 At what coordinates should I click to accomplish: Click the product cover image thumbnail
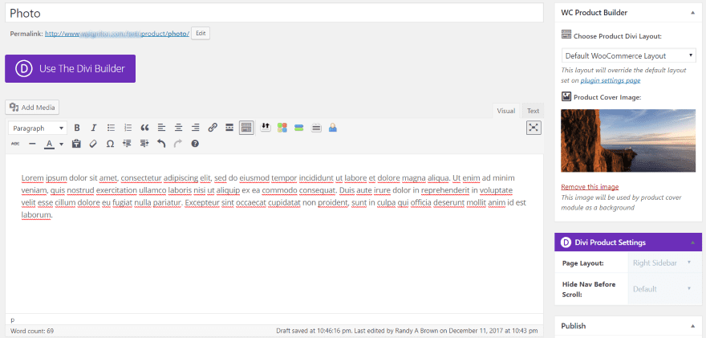tap(628, 140)
